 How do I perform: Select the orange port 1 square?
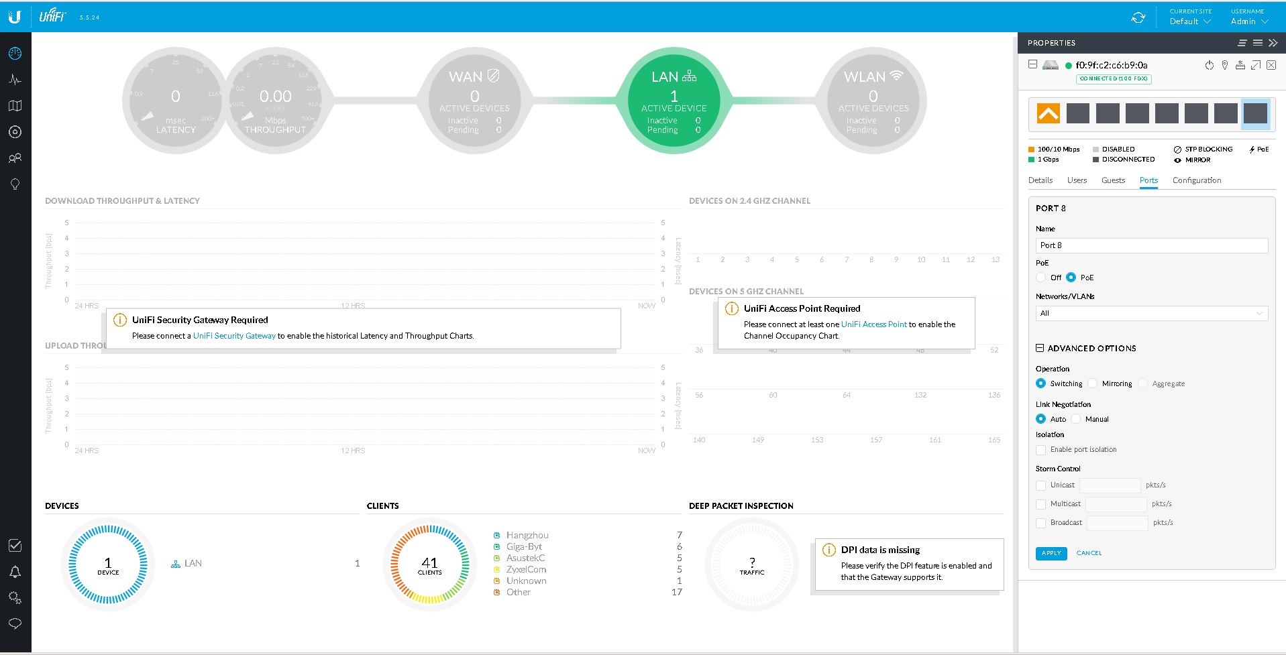tap(1048, 113)
